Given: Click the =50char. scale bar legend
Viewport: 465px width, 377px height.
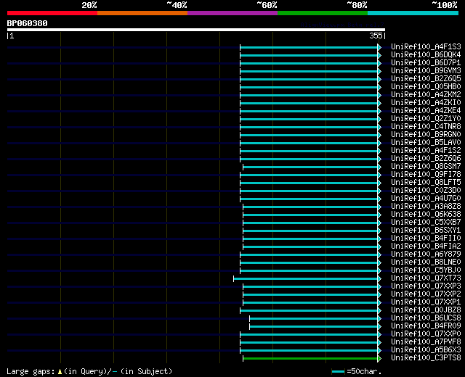Looking at the screenshot, I should pos(357,372).
